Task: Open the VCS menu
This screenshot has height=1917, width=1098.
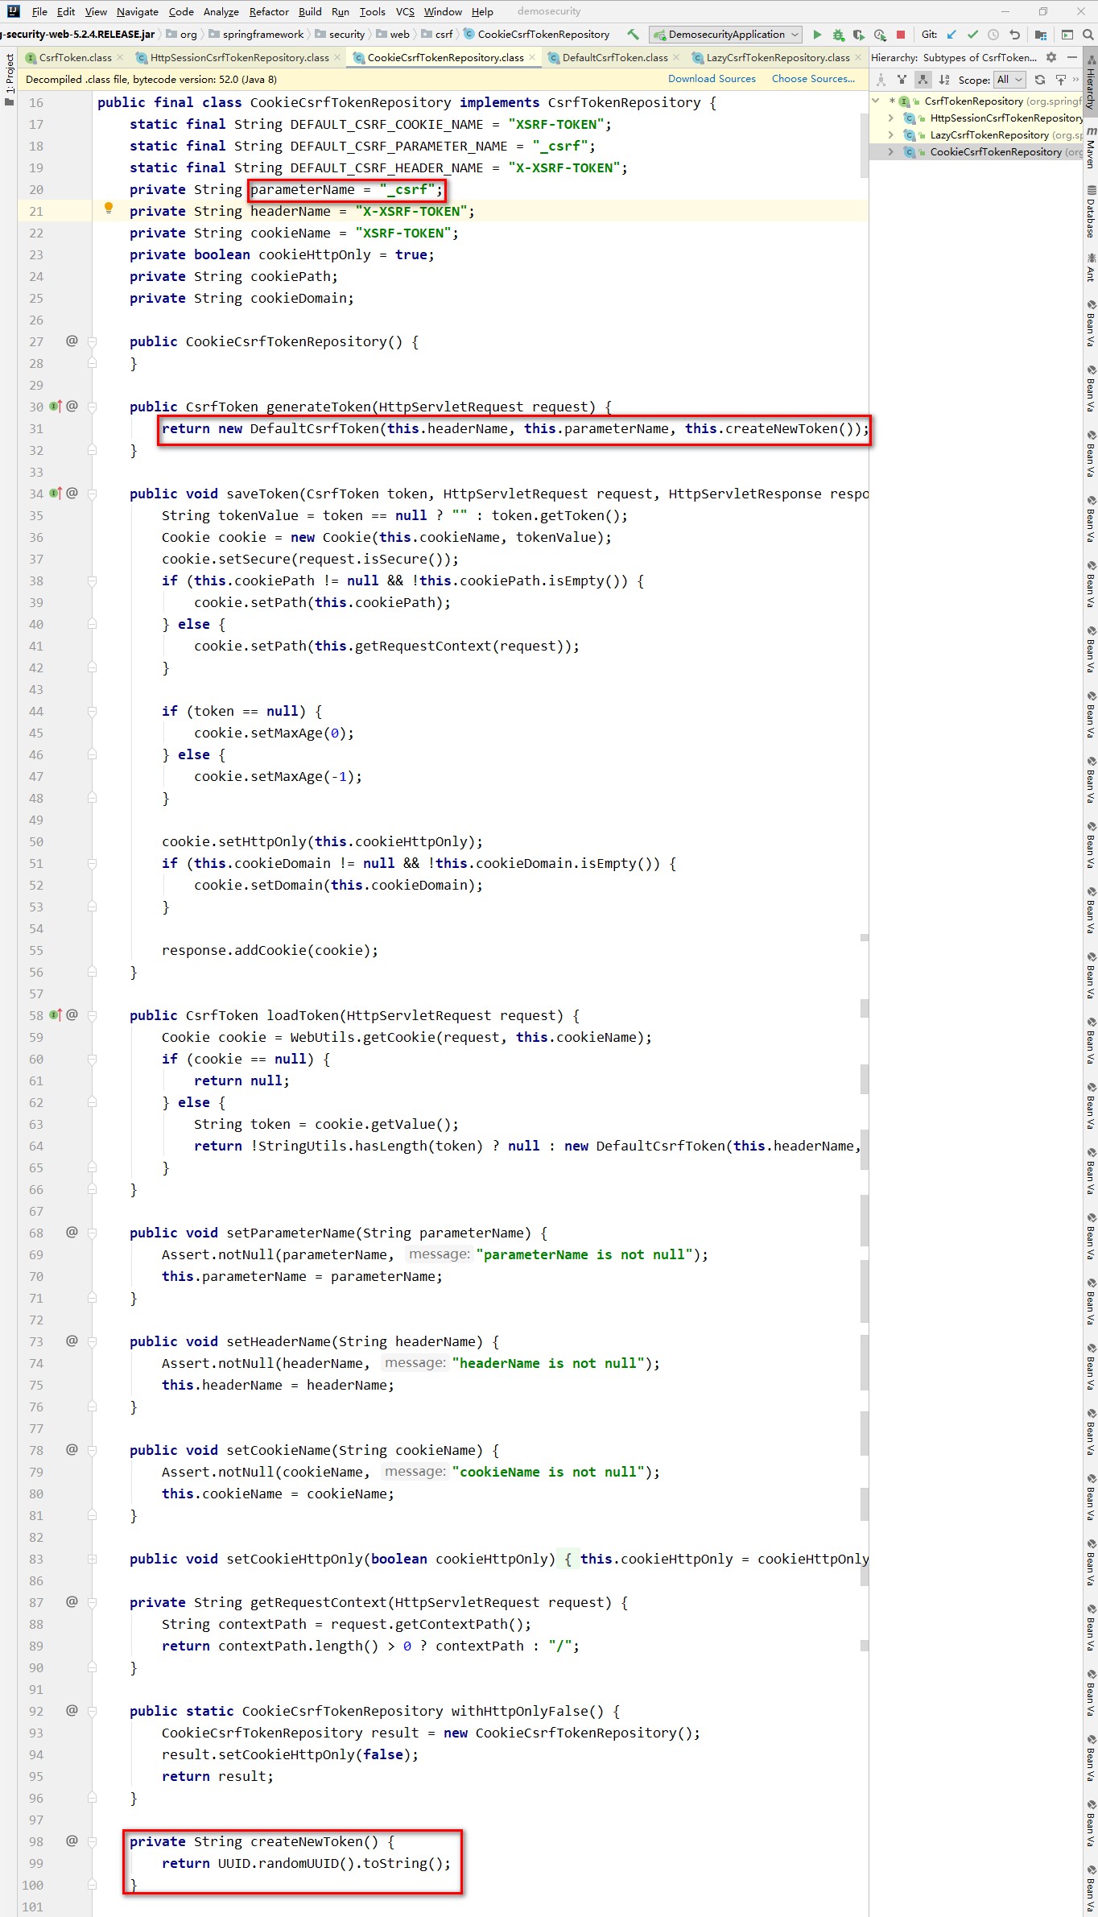Action: tap(405, 11)
